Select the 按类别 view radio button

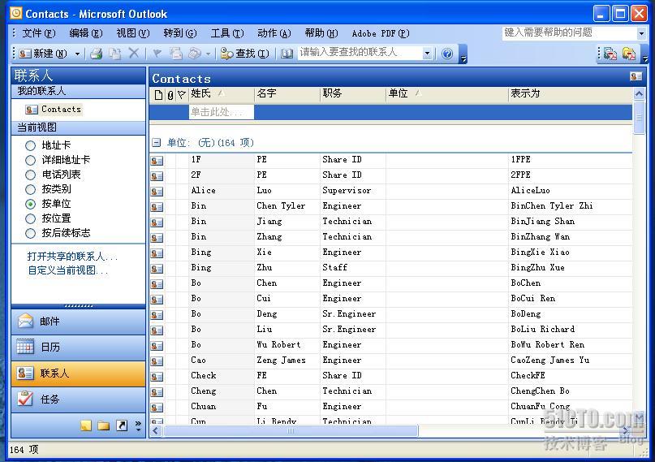[31, 190]
